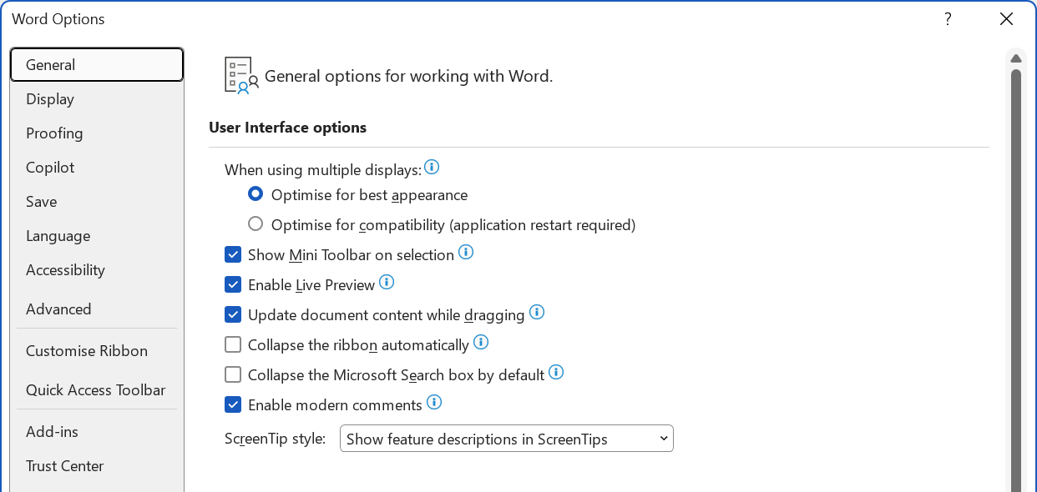Open the ScreenTip style dropdown
The image size is (1037, 492).
(506, 439)
